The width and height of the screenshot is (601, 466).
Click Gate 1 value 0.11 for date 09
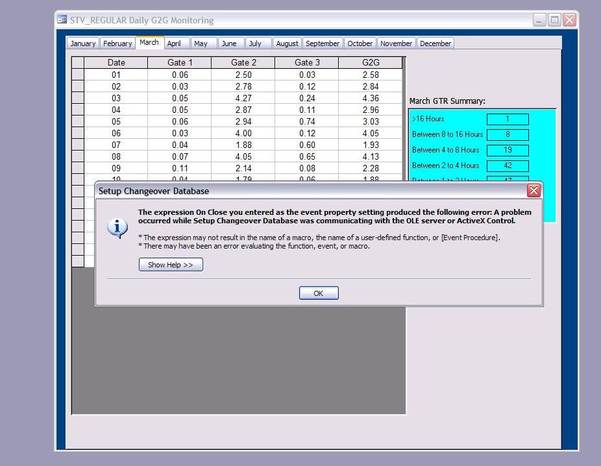pos(180,168)
